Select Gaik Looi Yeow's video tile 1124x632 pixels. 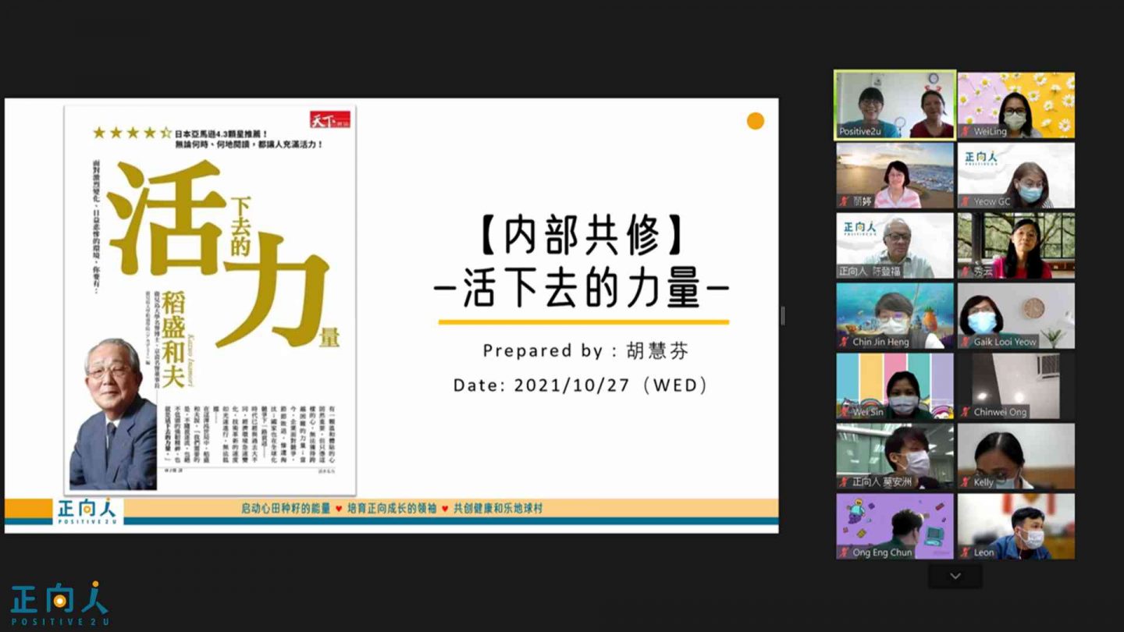tap(1016, 316)
